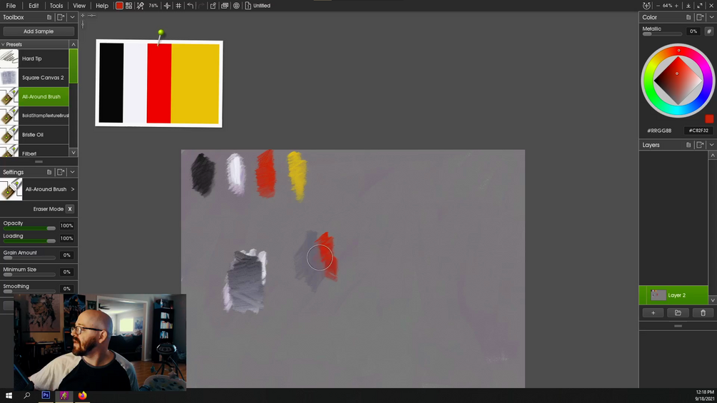This screenshot has width=717, height=403.
Task: Click the Loading slider
Action: (29, 241)
